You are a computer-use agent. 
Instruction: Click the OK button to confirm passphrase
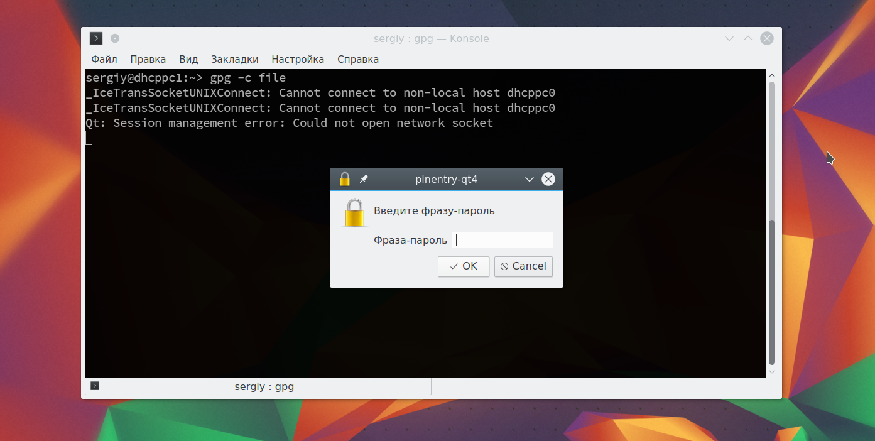coord(464,266)
